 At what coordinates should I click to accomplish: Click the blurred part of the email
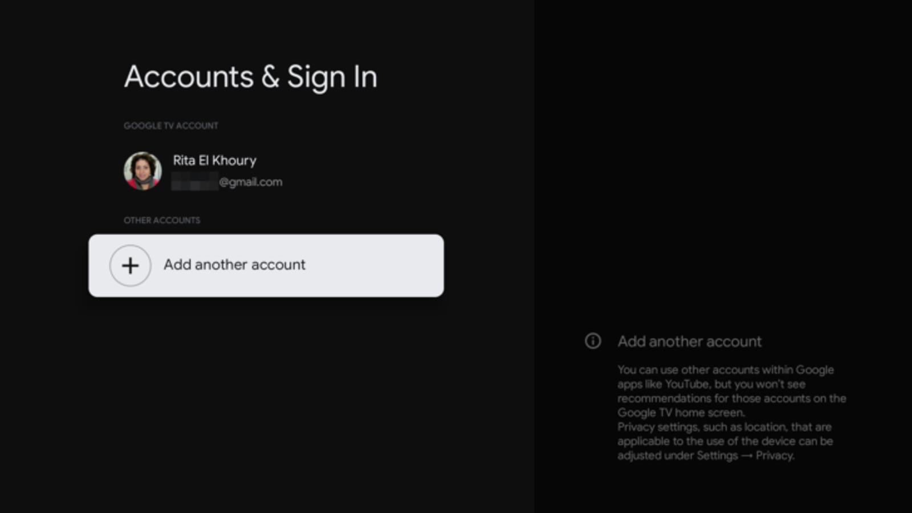pyautogui.click(x=194, y=182)
